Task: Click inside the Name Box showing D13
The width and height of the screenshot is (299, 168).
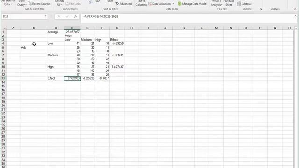Action: click(x=22, y=17)
